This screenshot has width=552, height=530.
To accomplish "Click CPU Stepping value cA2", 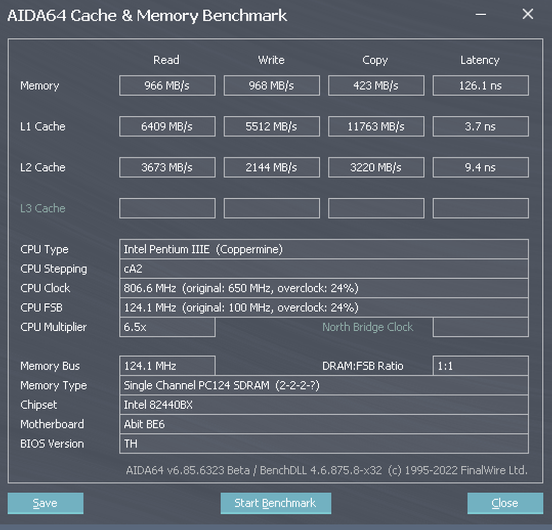I will click(x=324, y=269).
